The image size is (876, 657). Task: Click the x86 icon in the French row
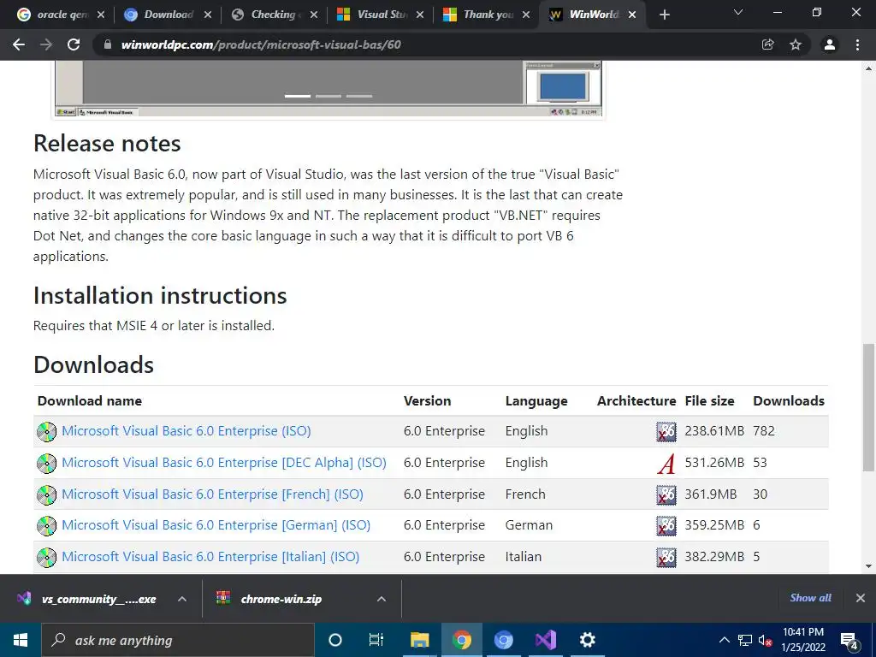click(666, 495)
